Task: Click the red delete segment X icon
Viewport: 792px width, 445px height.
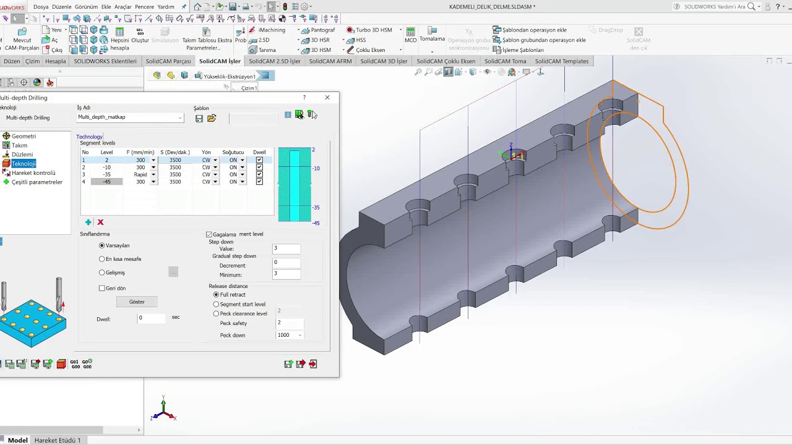Action: tap(100, 222)
